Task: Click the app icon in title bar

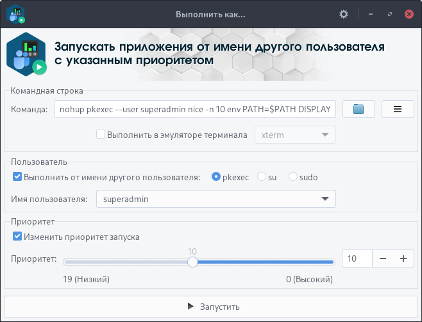Action: pos(17,14)
